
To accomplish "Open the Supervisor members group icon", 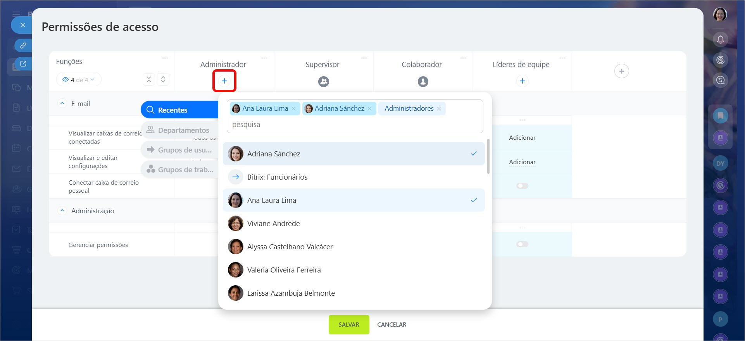I will click(x=323, y=82).
